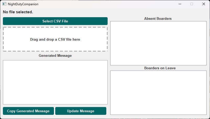The image size is (210, 119).
Task: Click the NightDutyCompanion window title text
Action: [23, 4]
